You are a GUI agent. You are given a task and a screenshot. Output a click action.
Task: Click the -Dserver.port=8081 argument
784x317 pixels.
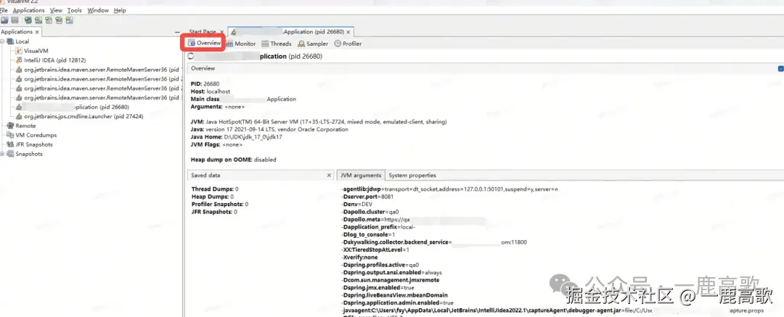[x=367, y=197]
